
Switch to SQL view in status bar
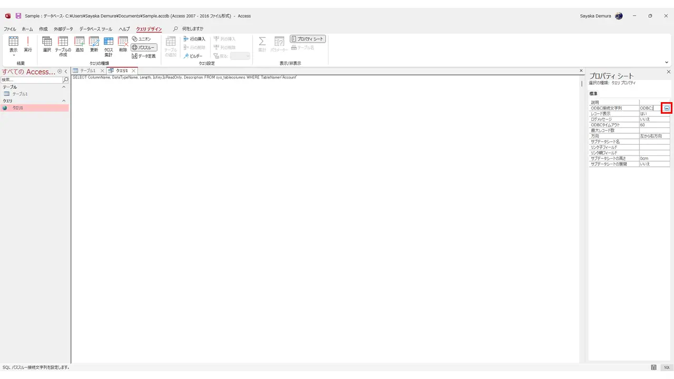[667, 367]
